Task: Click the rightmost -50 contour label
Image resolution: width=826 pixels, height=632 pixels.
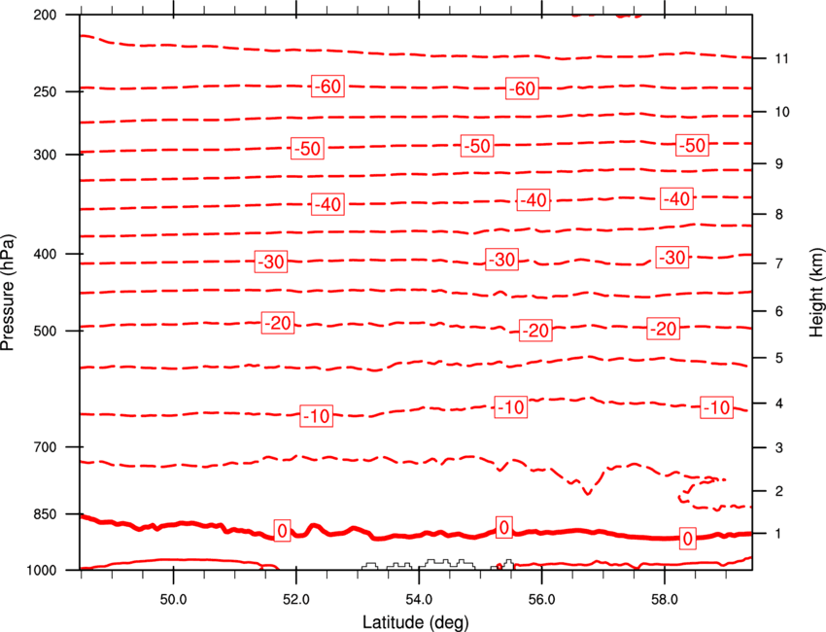Action: [692, 145]
